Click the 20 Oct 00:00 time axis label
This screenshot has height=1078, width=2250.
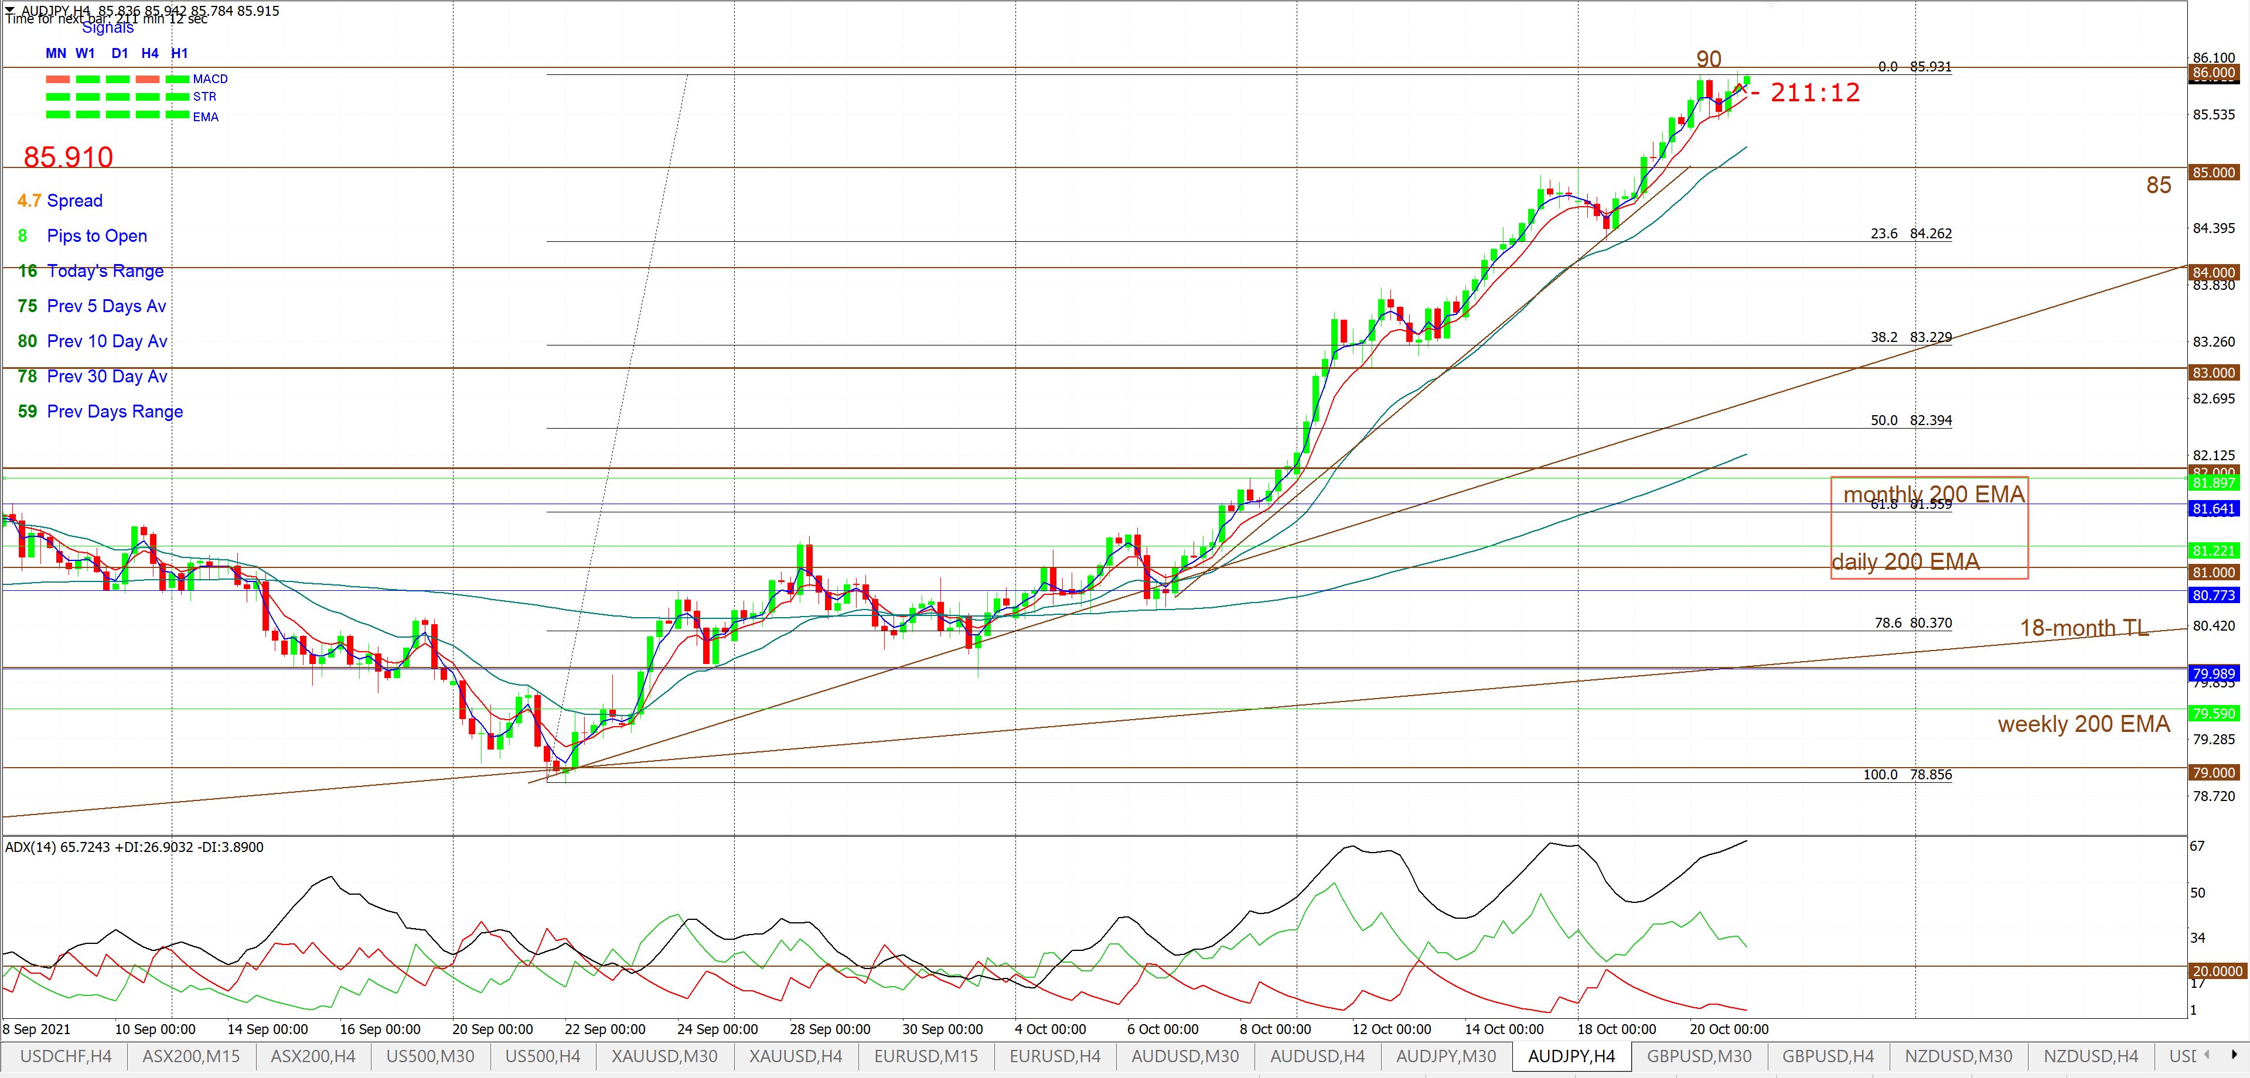click(1729, 1029)
